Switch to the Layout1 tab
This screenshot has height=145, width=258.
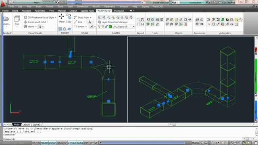click(26, 124)
